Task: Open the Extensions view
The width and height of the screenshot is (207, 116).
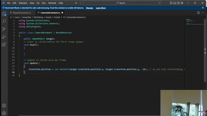Action: (4, 44)
